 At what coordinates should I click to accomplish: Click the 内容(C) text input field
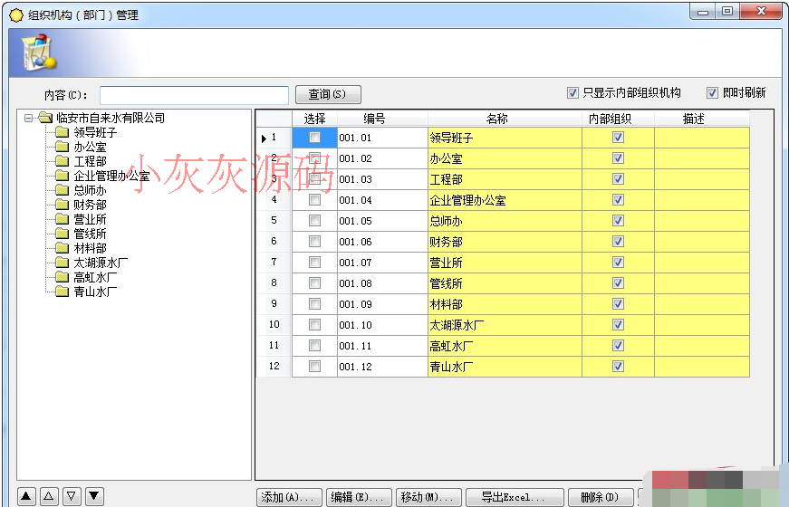point(194,95)
